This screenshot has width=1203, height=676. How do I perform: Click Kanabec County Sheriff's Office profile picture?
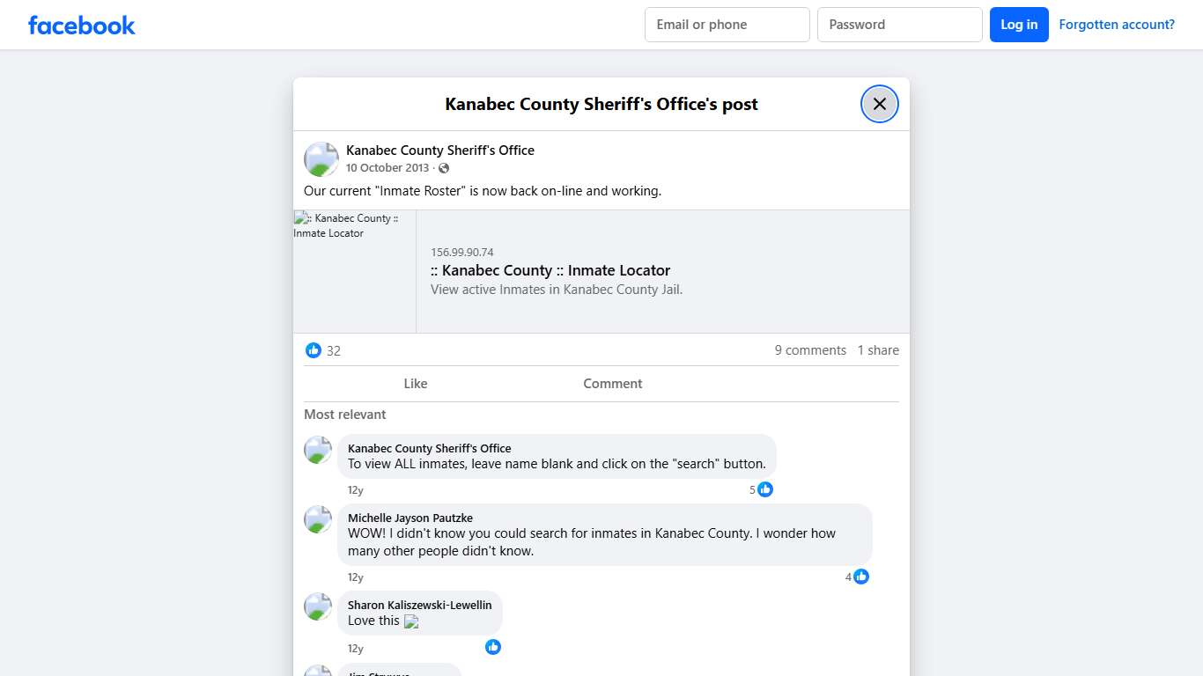(x=321, y=158)
